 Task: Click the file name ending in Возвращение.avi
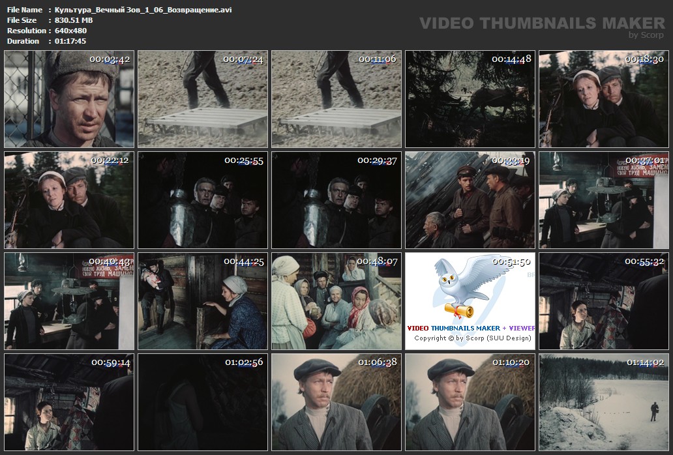click(x=143, y=10)
